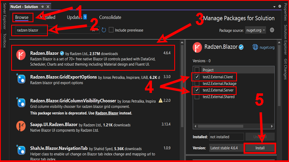Click the Project column header

pos(208,70)
